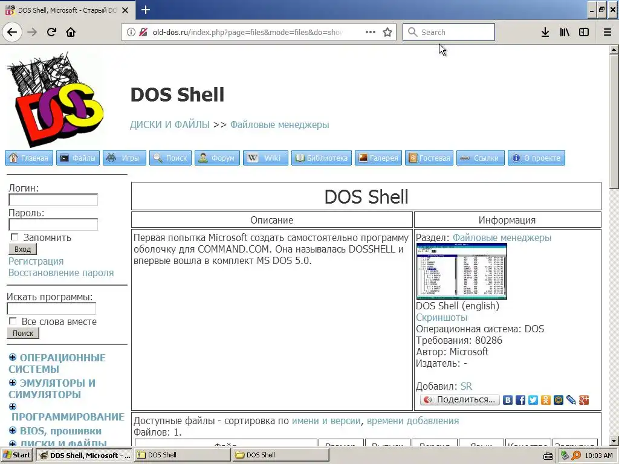This screenshot has width=619, height=464.
Task: Open the О проекте menu tab
Action: pos(537,158)
